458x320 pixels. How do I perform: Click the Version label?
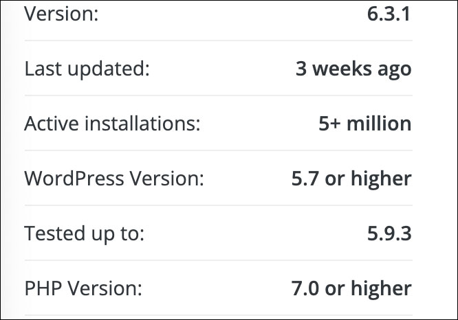click(61, 14)
